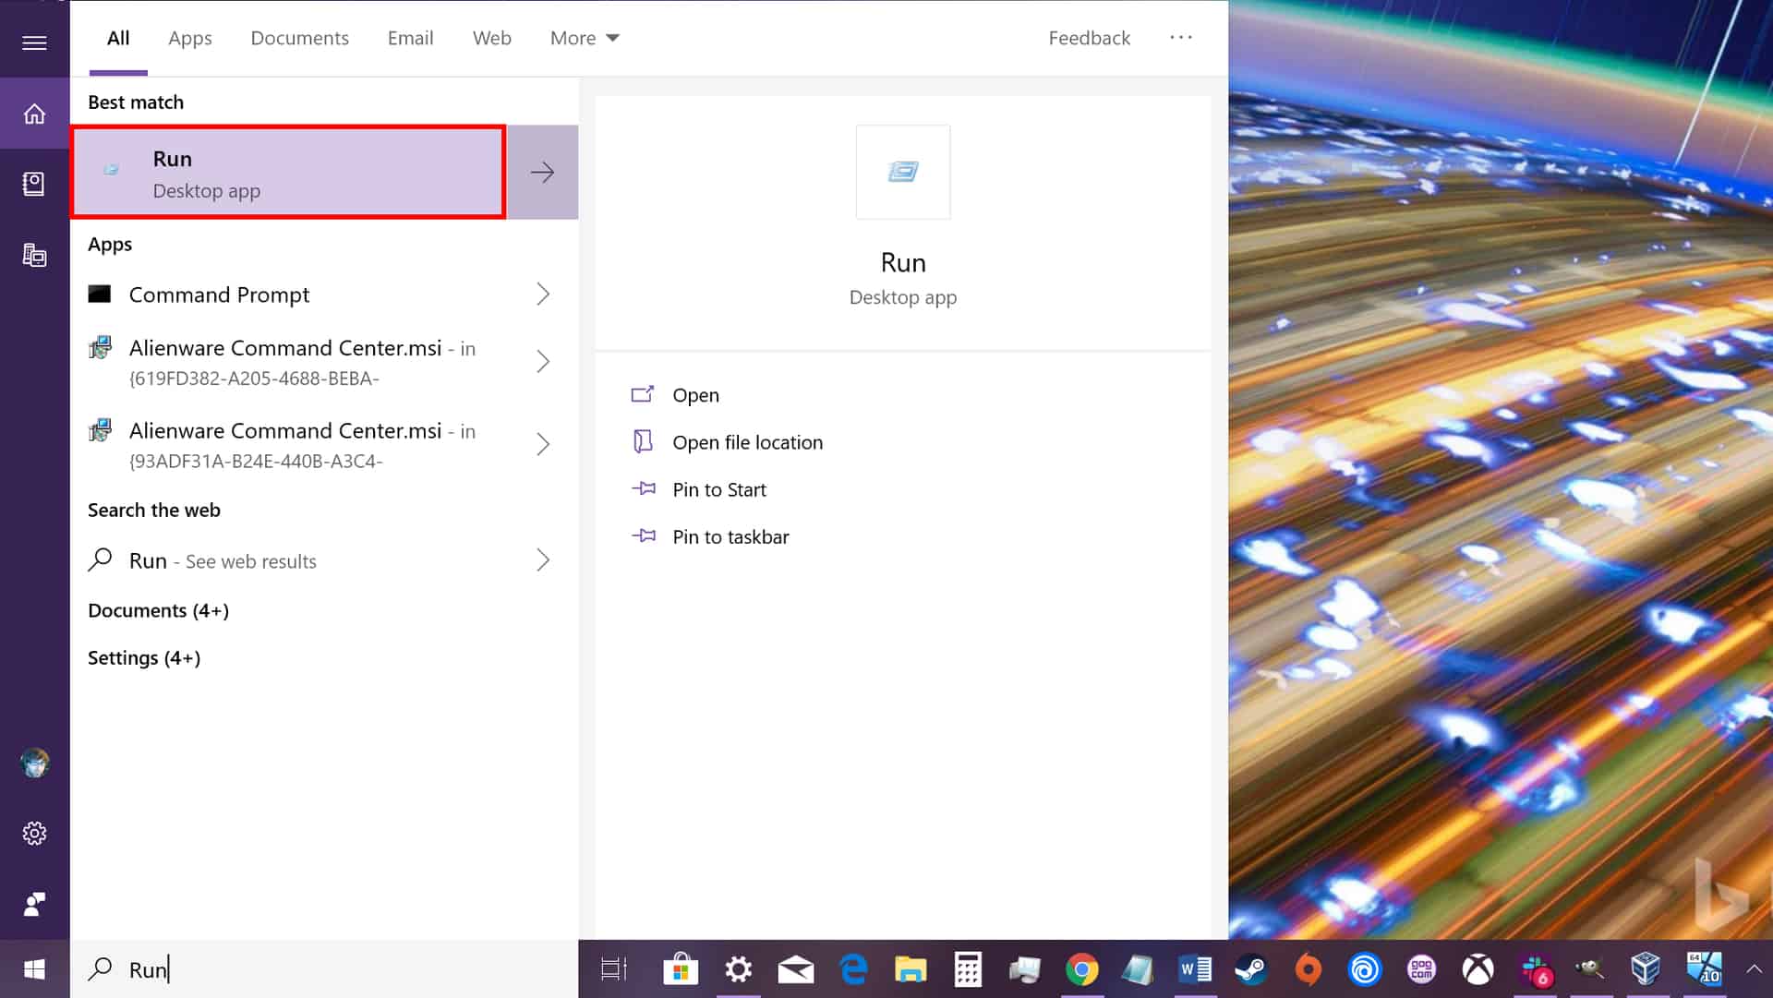This screenshot has height=998, width=1773.
Task: Switch to the Apps tab
Action: 189,38
